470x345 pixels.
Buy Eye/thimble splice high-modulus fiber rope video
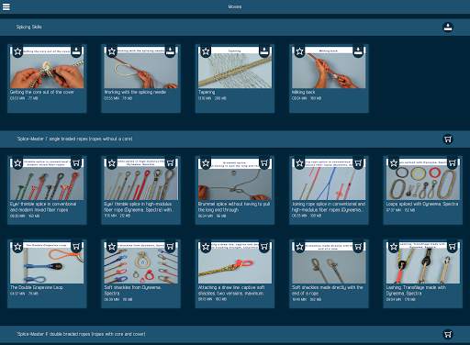click(171, 163)
